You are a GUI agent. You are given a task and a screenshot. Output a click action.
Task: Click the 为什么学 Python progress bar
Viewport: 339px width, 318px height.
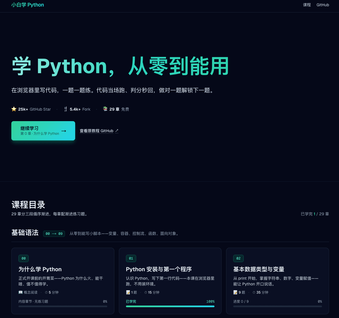pyautogui.click(x=63, y=306)
